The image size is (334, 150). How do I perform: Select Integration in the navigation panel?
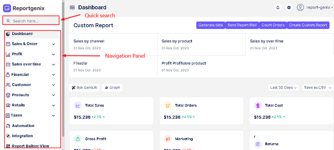click(x=22, y=136)
